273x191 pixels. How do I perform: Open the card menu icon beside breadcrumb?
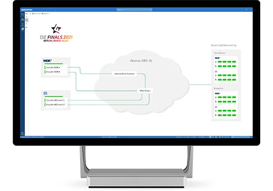[26, 14]
